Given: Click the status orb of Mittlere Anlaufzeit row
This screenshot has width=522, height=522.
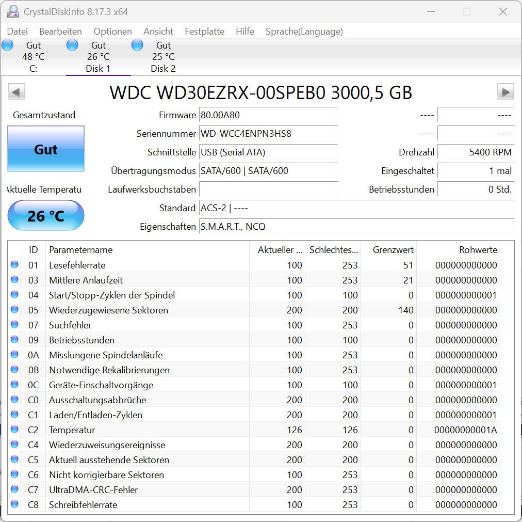Looking at the screenshot, I should pyautogui.click(x=14, y=279).
